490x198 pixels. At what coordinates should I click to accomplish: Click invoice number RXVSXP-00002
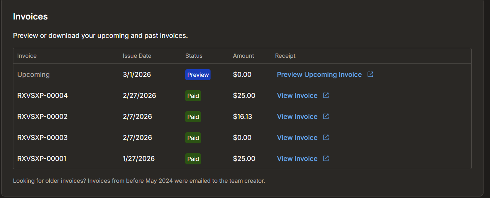point(42,117)
